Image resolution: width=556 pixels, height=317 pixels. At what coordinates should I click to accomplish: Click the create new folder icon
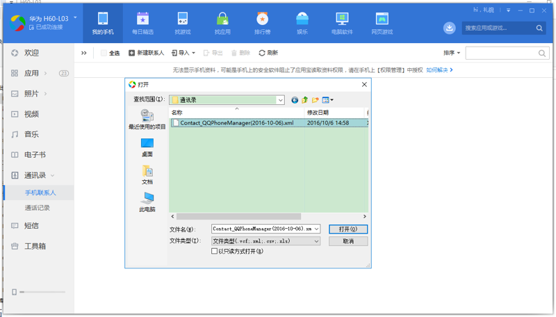[315, 100]
